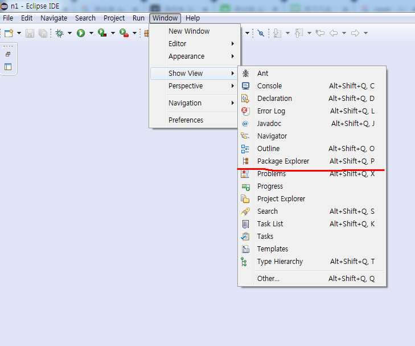
Task: Click the Restore icon in left trim
Action: point(8,54)
